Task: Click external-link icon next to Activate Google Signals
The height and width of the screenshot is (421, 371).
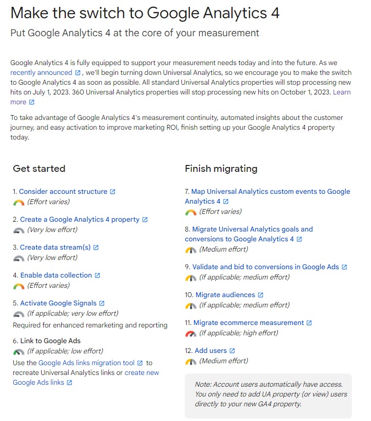Action: coord(102,304)
